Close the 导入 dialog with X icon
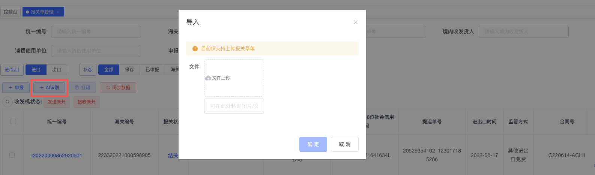 [356, 22]
